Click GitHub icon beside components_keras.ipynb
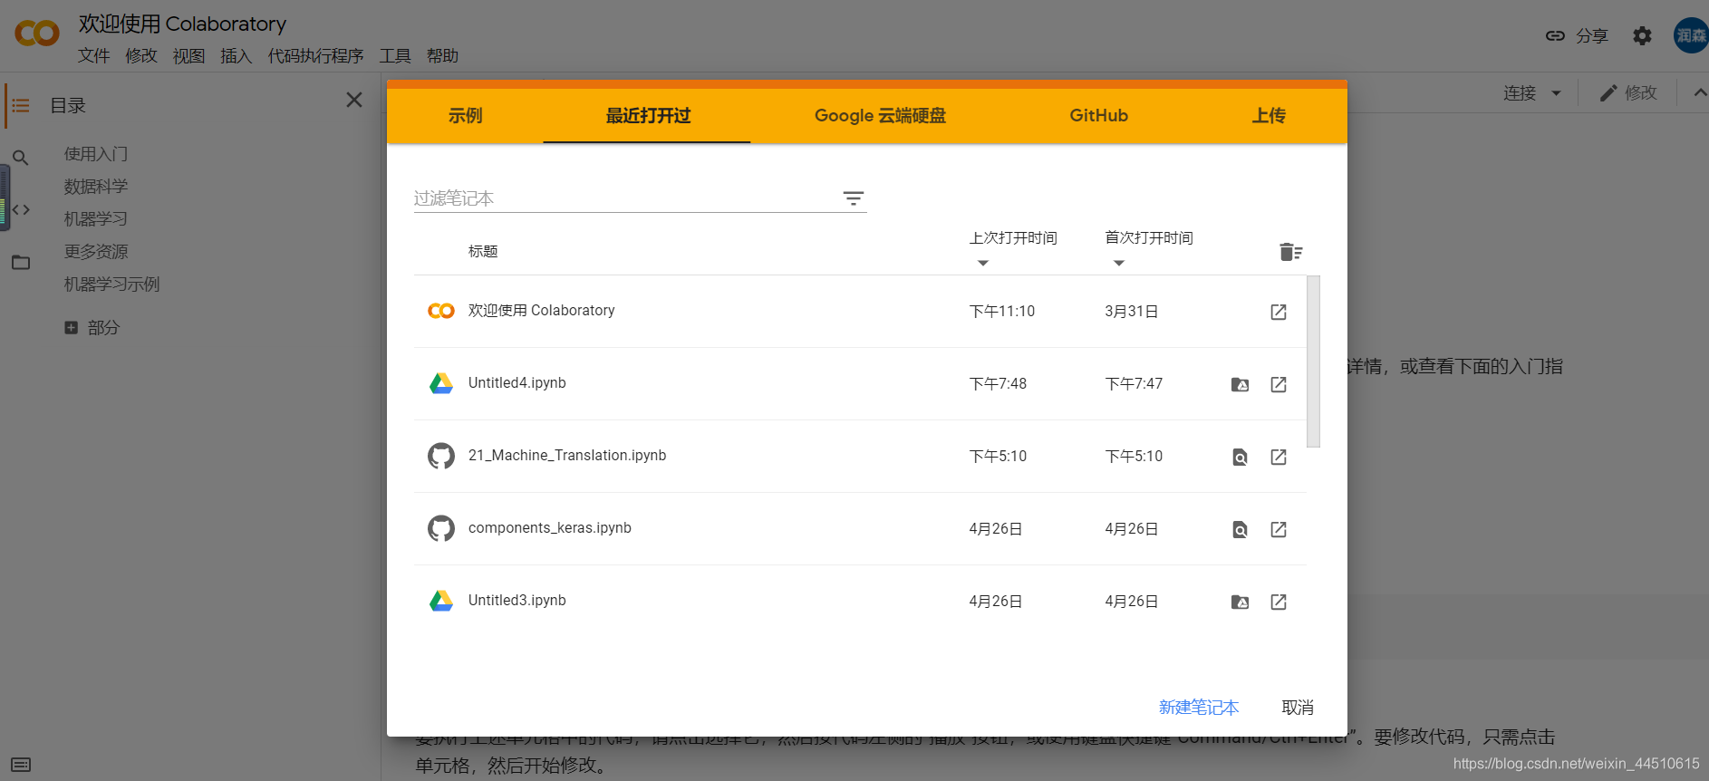The height and width of the screenshot is (781, 1709). pos(441,528)
